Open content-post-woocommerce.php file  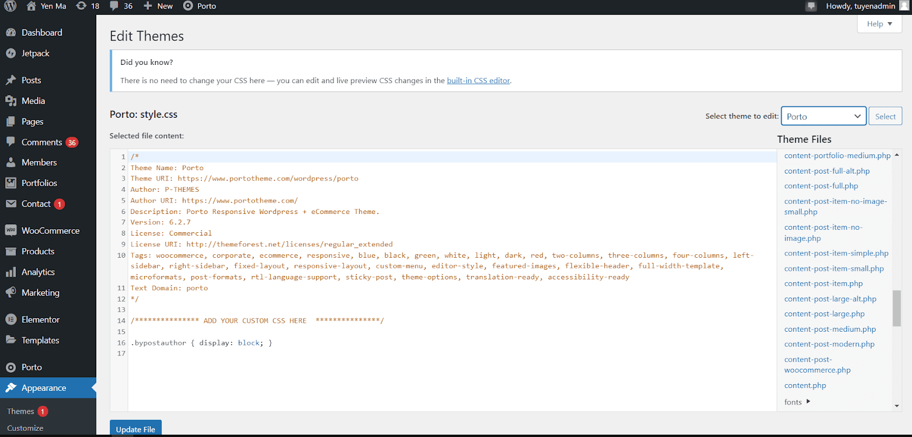coord(817,365)
